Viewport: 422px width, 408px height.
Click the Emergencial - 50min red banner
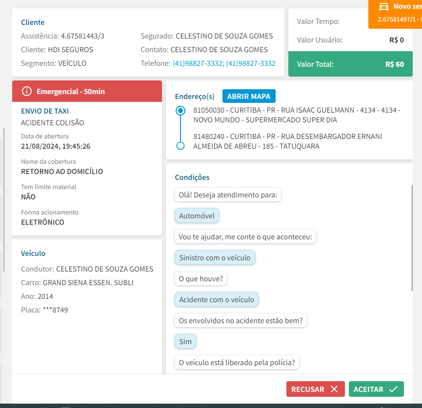[x=87, y=91]
